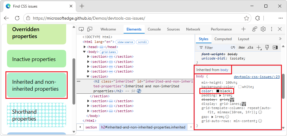Click the browser back arrow
287x136 pixels.
point(6,18)
